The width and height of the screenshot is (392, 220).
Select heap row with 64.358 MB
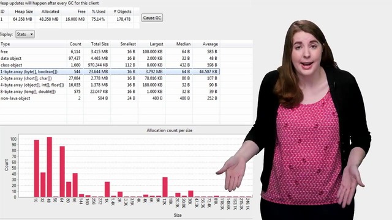point(69,19)
